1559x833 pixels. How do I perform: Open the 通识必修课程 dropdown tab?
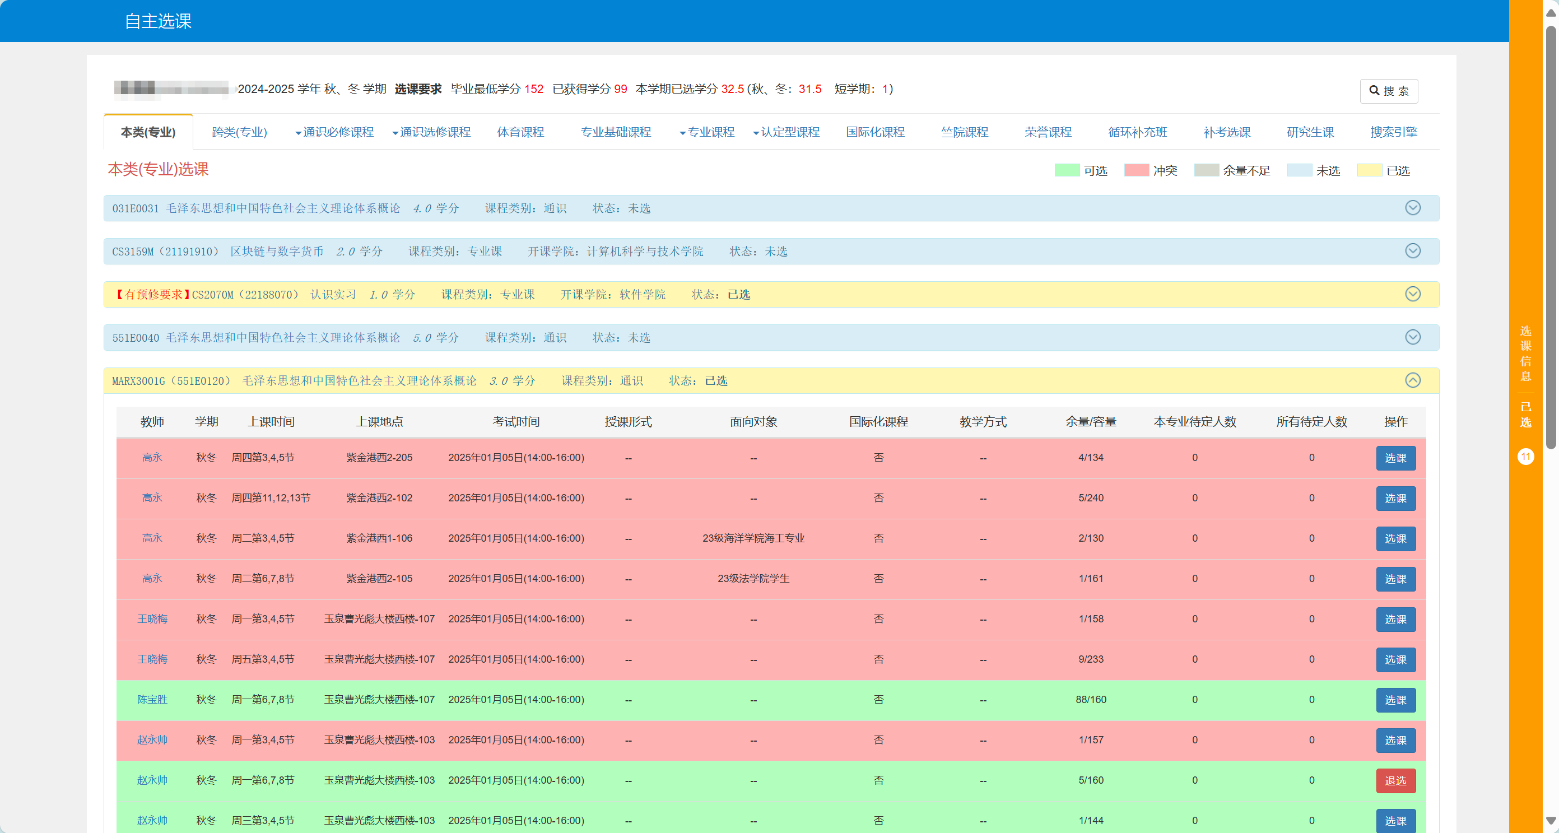point(334,132)
